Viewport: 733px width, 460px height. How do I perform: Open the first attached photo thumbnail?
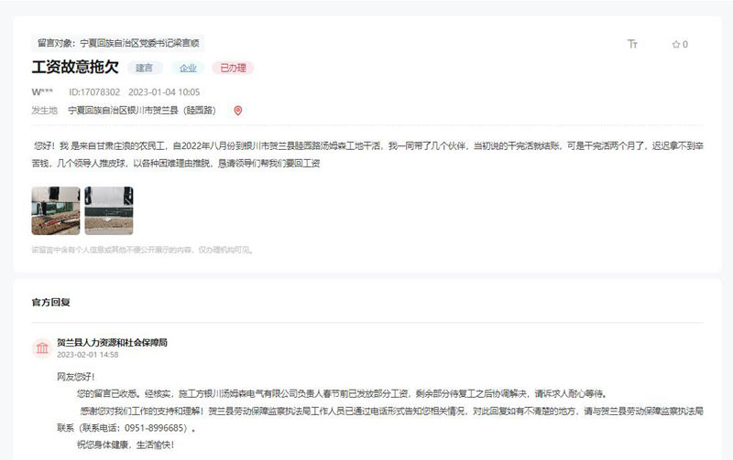point(55,210)
